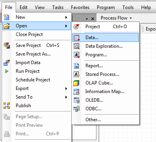The width and height of the screenshot is (156, 142).
Task: Click the Data Exploration magnifier icon
Action: pos(76,46)
